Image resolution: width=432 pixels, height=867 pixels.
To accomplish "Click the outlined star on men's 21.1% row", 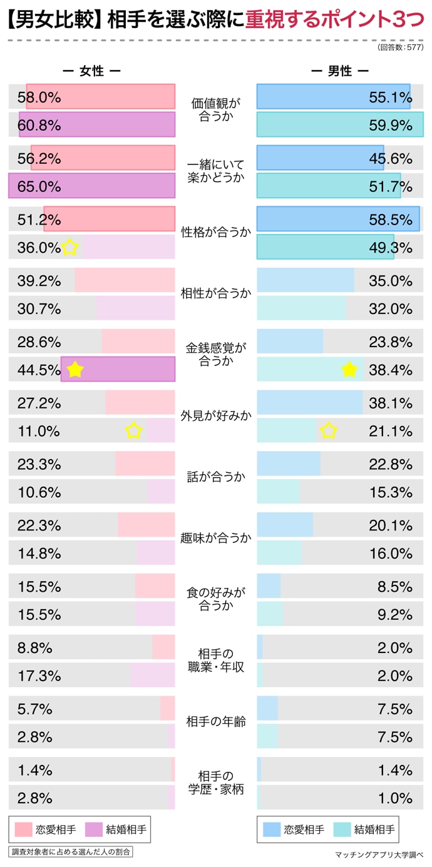I will 329,430.
